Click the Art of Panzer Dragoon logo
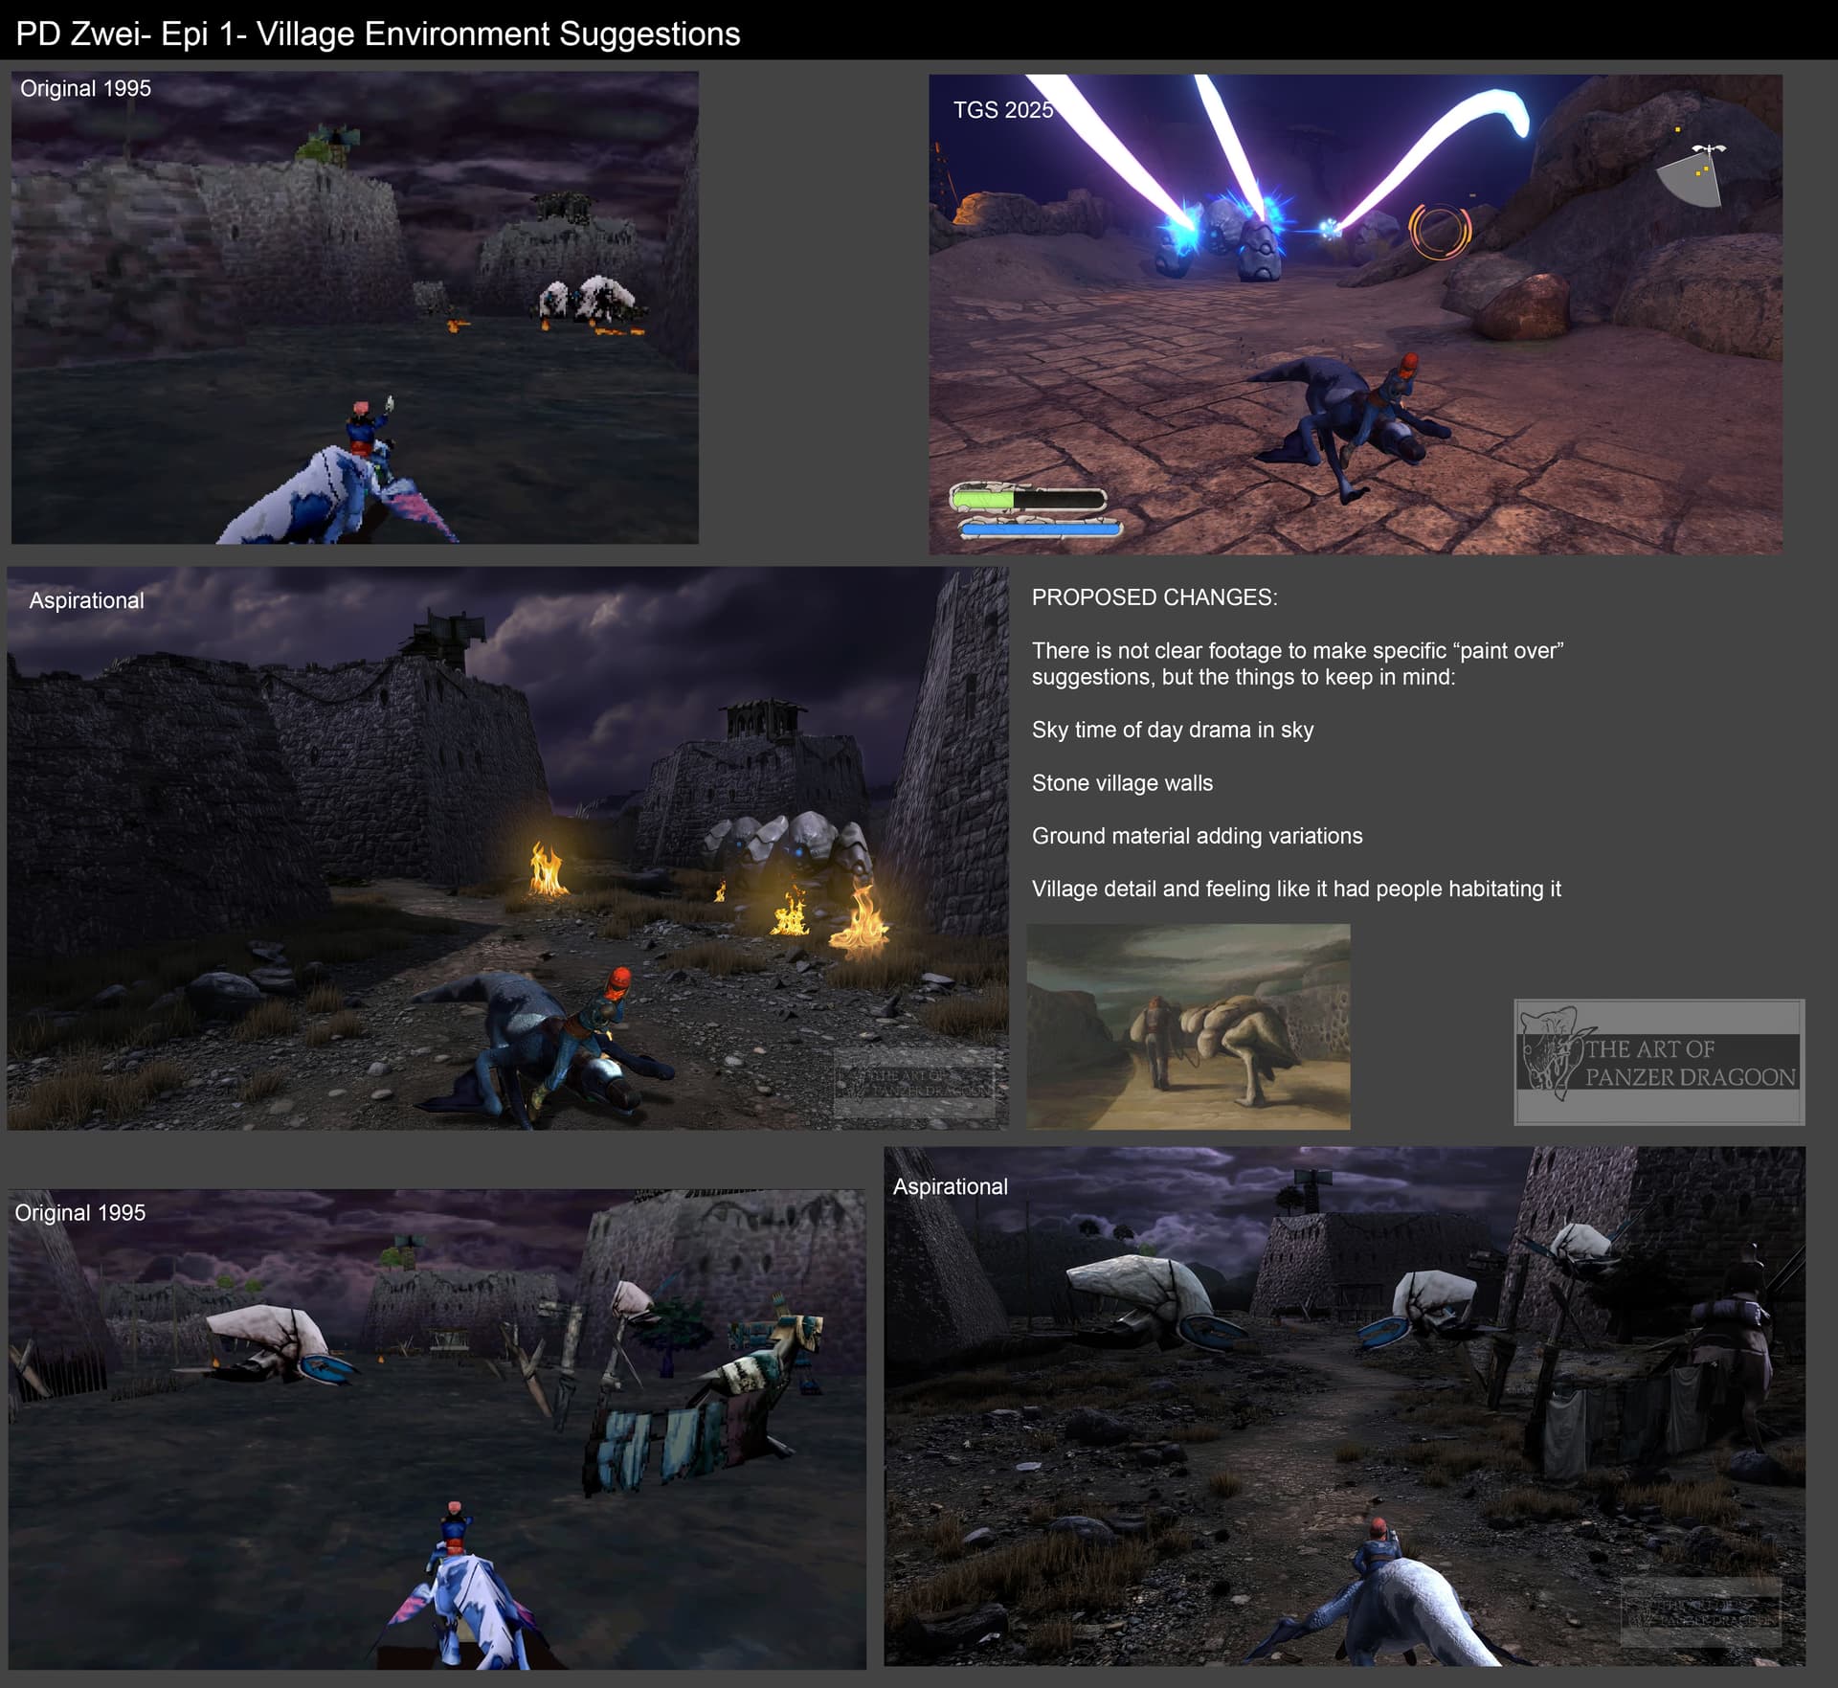The height and width of the screenshot is (1688, 1838). [x=1658, y=1062]
